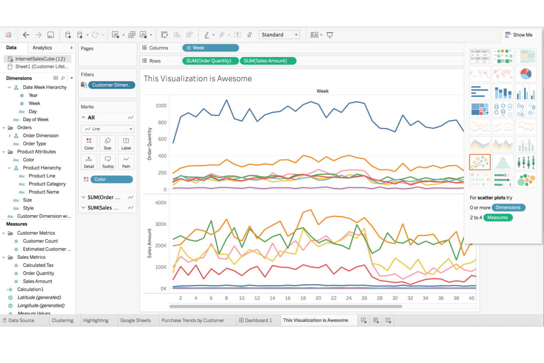Open the Clustering worksheet tab
544x363 pixels.
(62, 320)
